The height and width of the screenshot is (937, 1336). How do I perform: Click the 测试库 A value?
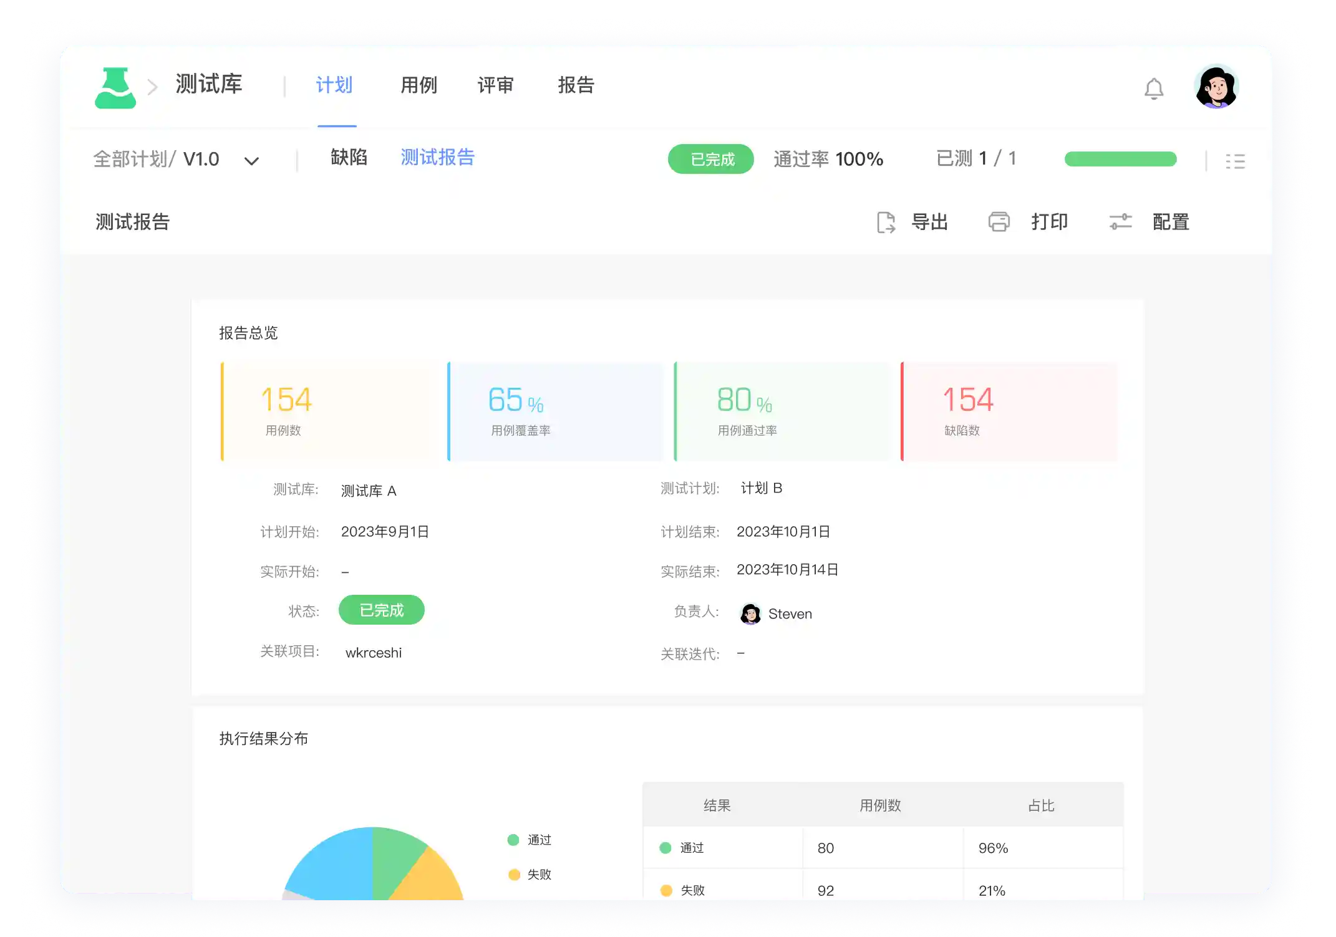pos(369,491)
